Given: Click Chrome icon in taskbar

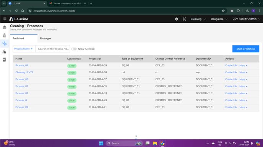Looking at the screenshot, I should (x=162, y=143).
